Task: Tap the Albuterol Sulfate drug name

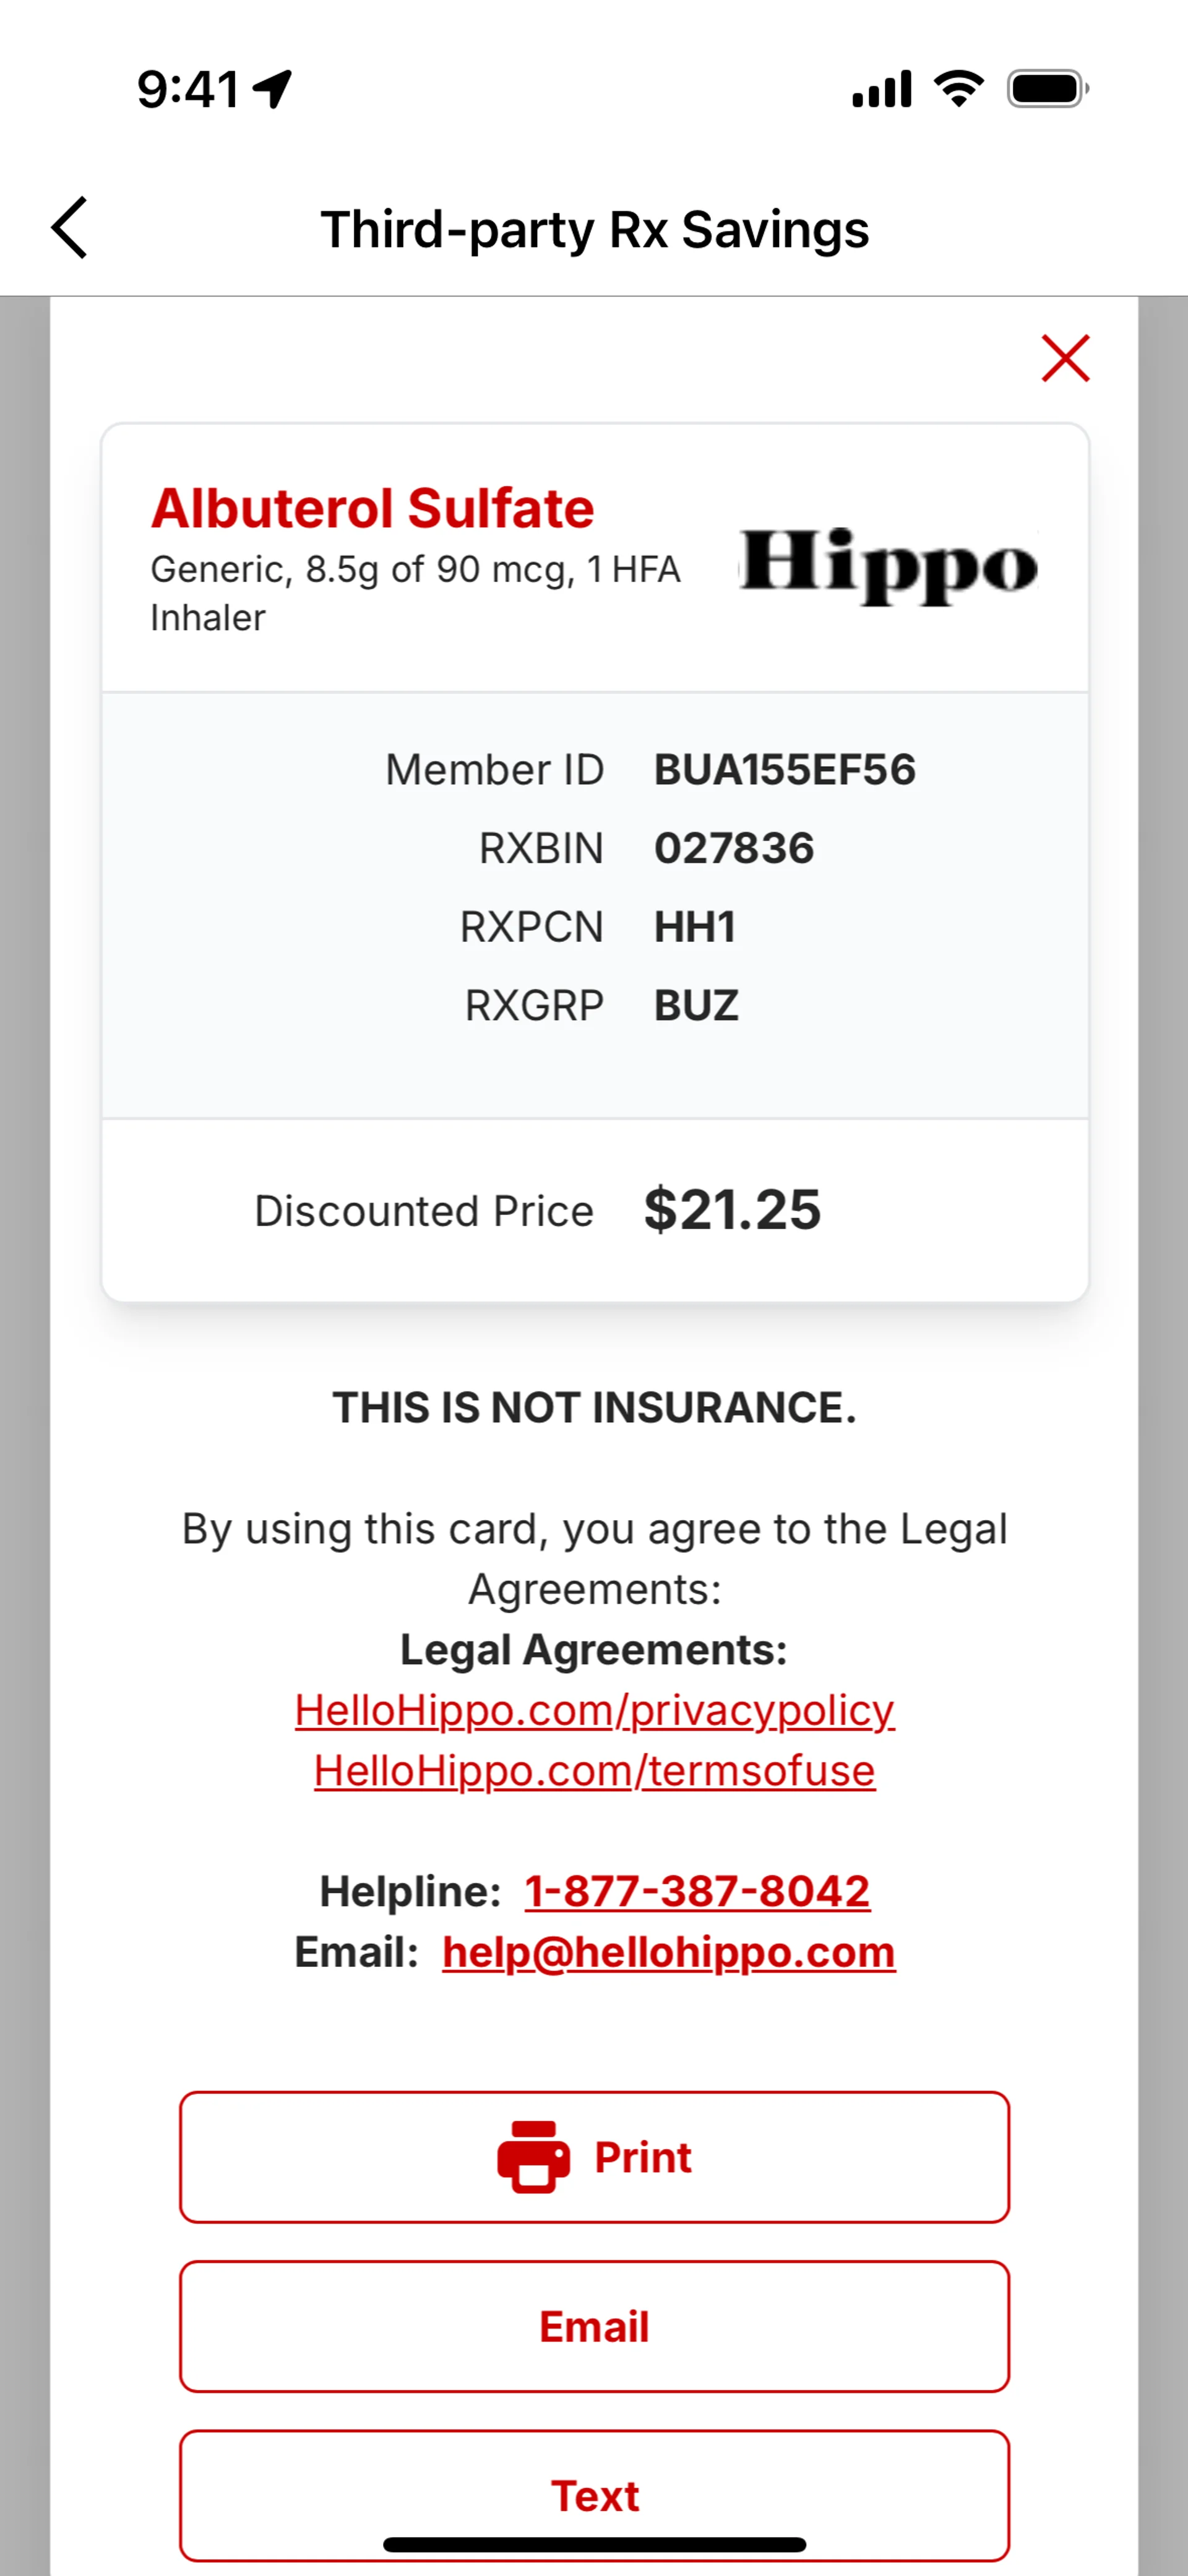Action: [x=372, y=508]
